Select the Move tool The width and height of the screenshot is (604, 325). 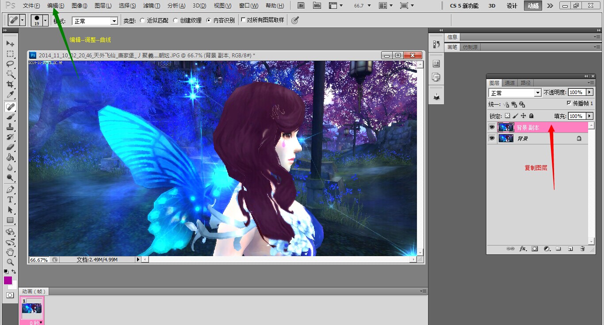(x=10, y=44)
